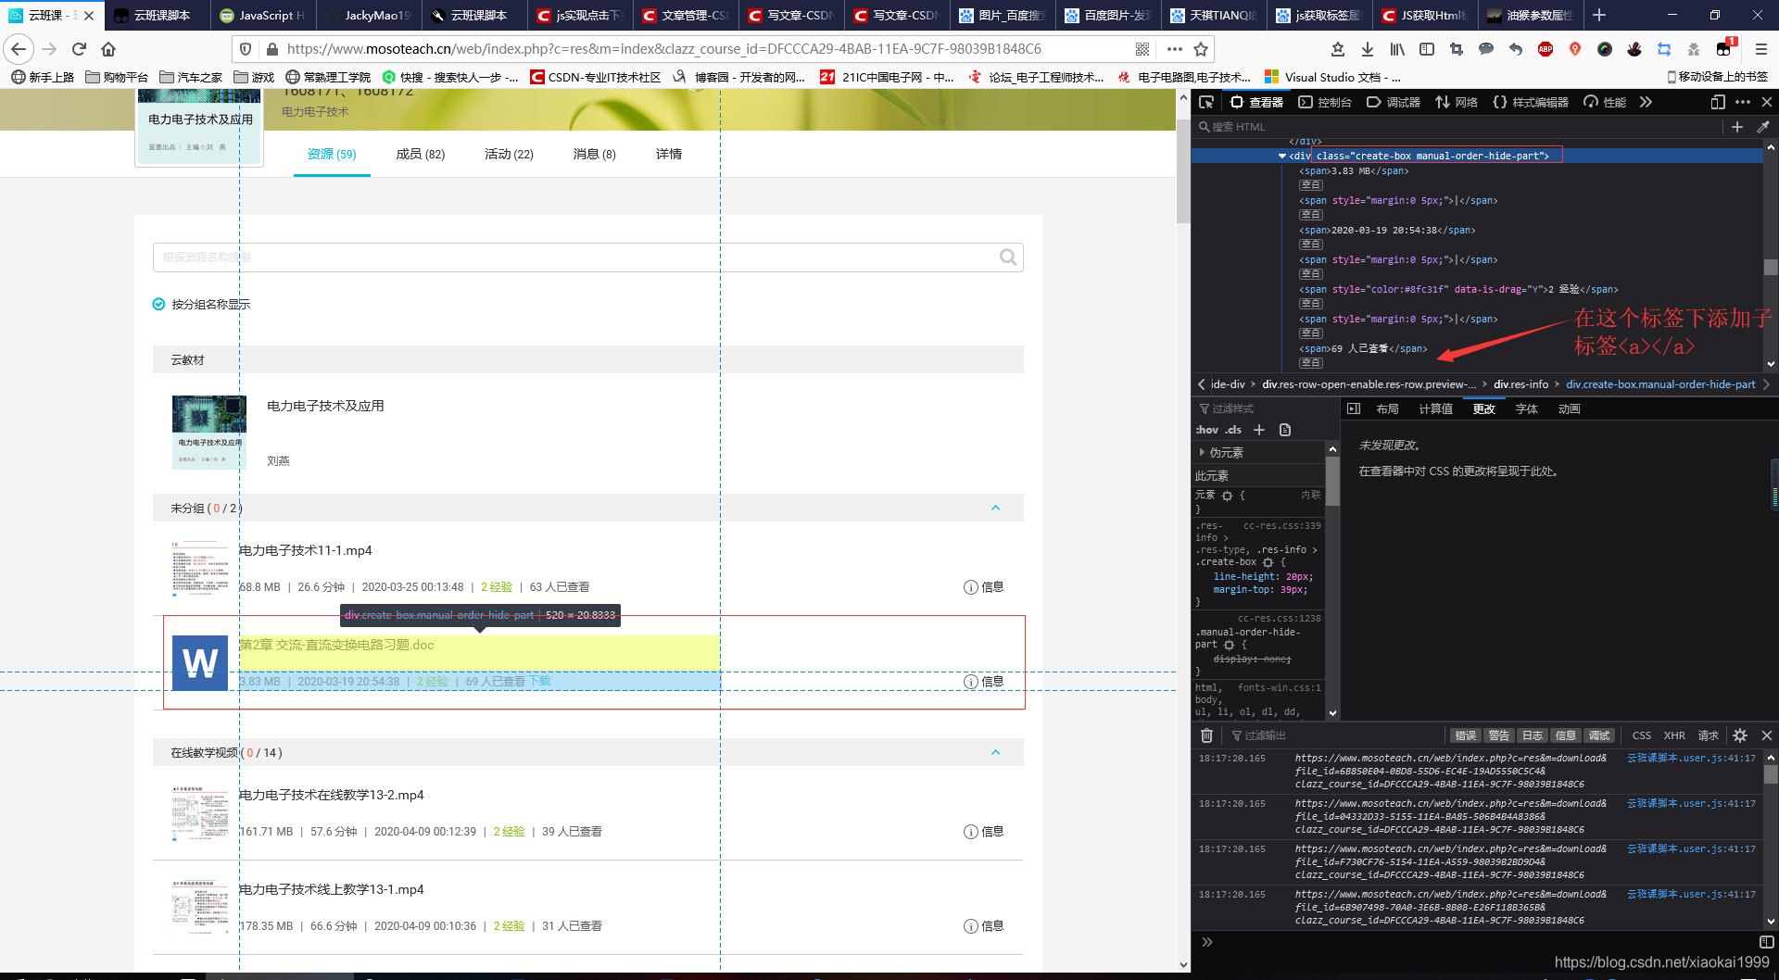Toggle print media simulation page icon
This screenshot has height=980, width=1779.
point(1285,430)
